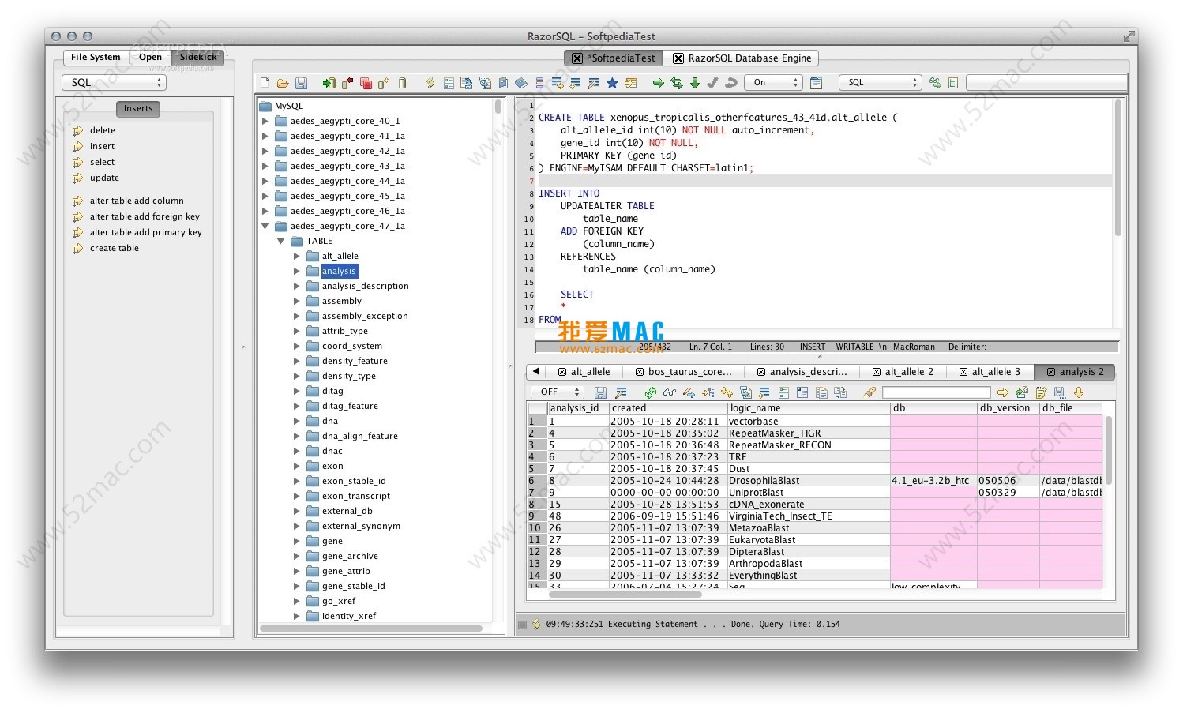Expand the aedes_aegypti_core_40_1 database node
This screenshot has width=1183, height=713.
(x=265, y=122)
